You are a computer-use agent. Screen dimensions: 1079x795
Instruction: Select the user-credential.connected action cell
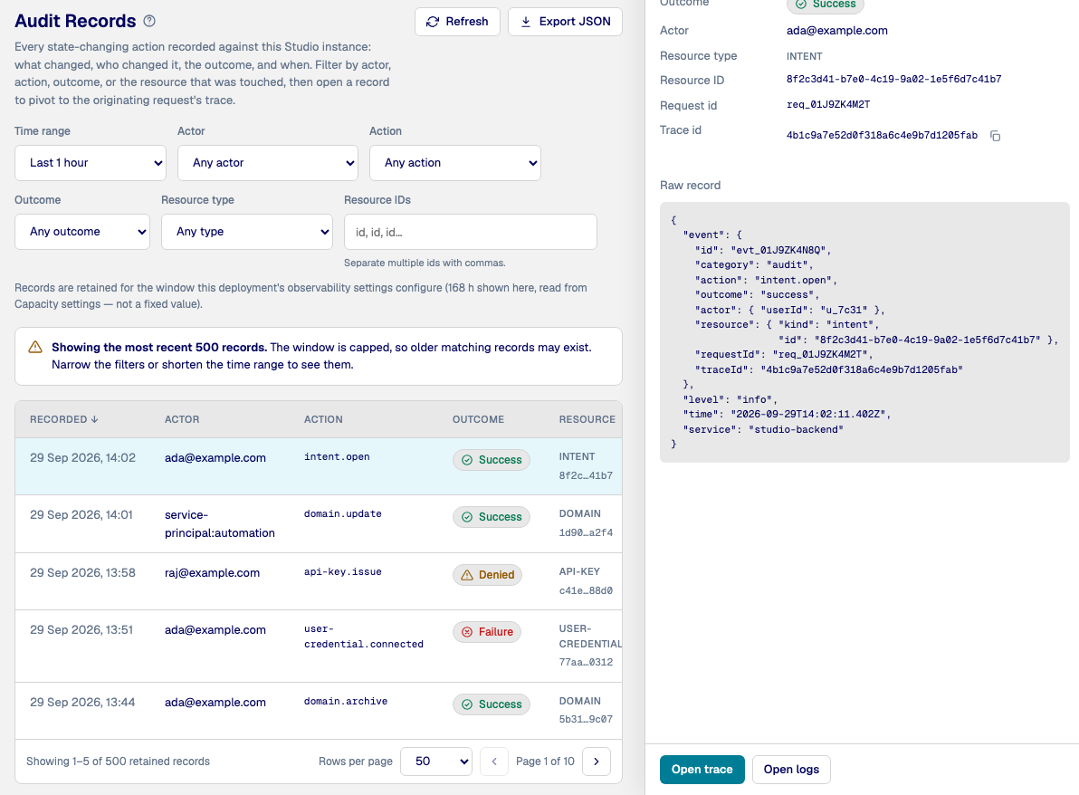pyautogui.click(x=364, y=637)
